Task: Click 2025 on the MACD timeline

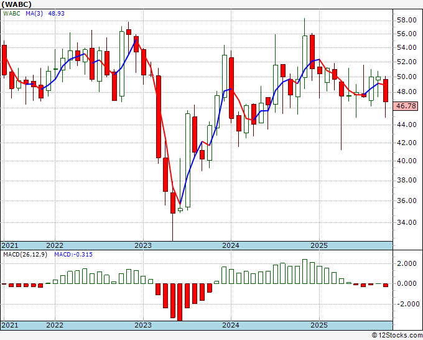Action: [319, 325]
